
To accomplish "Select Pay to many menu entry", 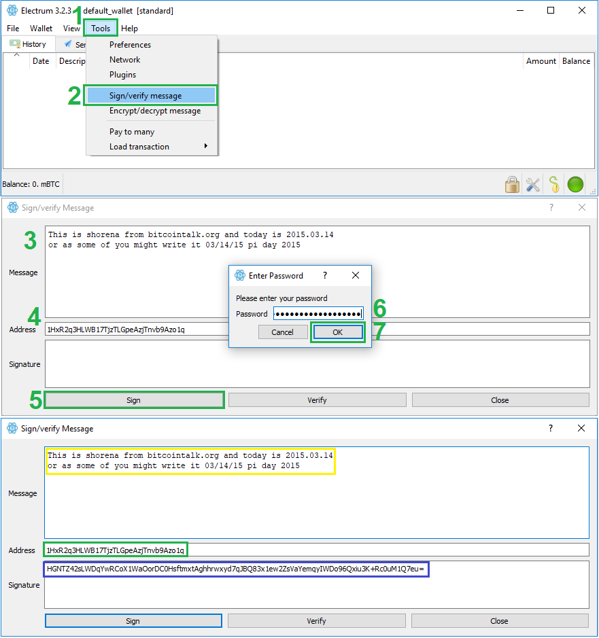I will tap(152, 132).
